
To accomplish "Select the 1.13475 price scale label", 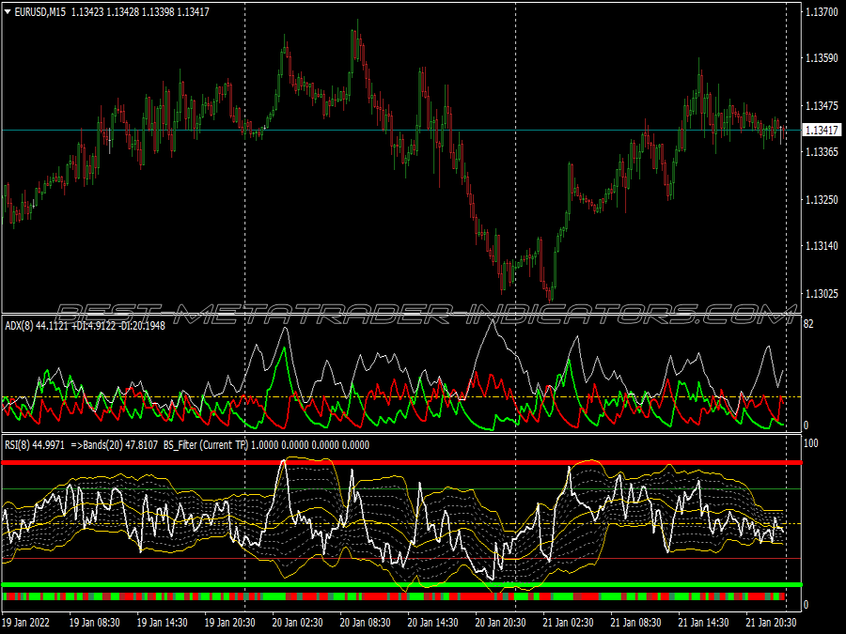I will coord(822,105).
